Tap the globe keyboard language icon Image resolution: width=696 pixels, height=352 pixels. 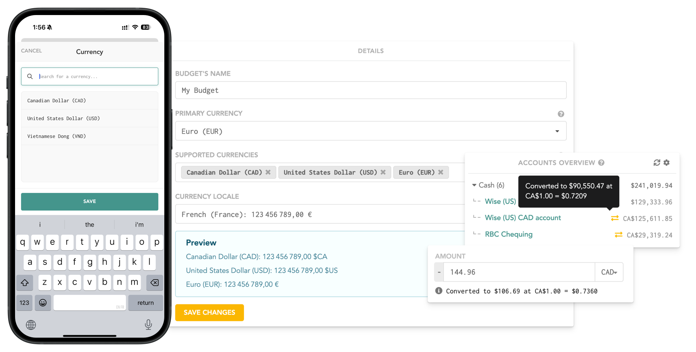click(x=31, y=325)
